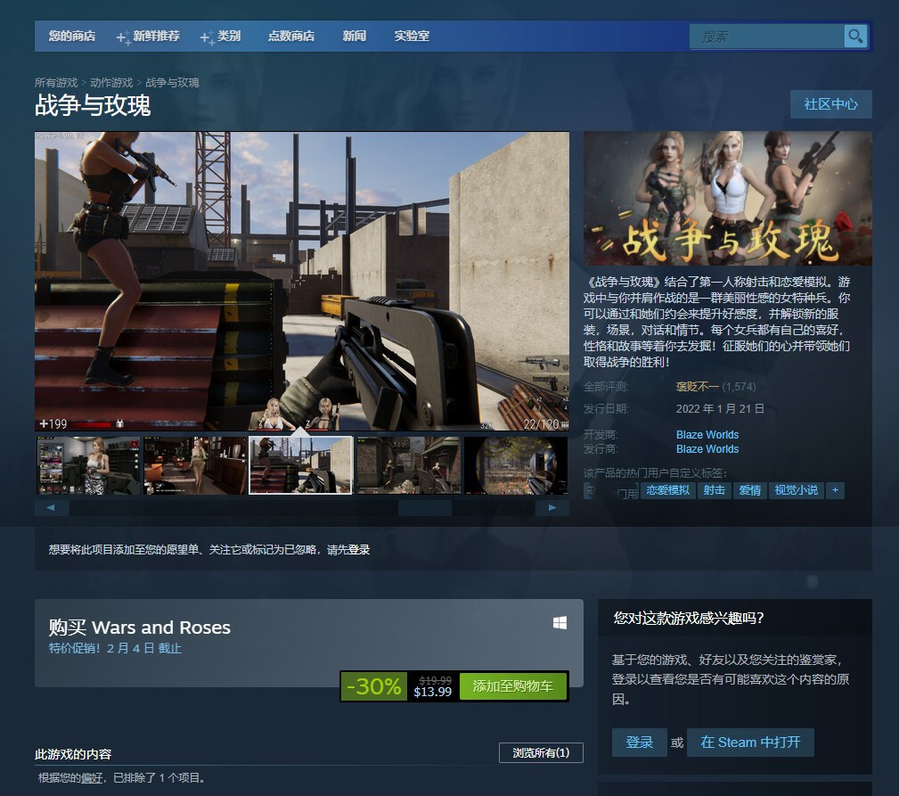The width and height of the screenshot is (899, 796).
Task: Open the publisher link Blaze Worlds
Action: [x=707, y=449]
